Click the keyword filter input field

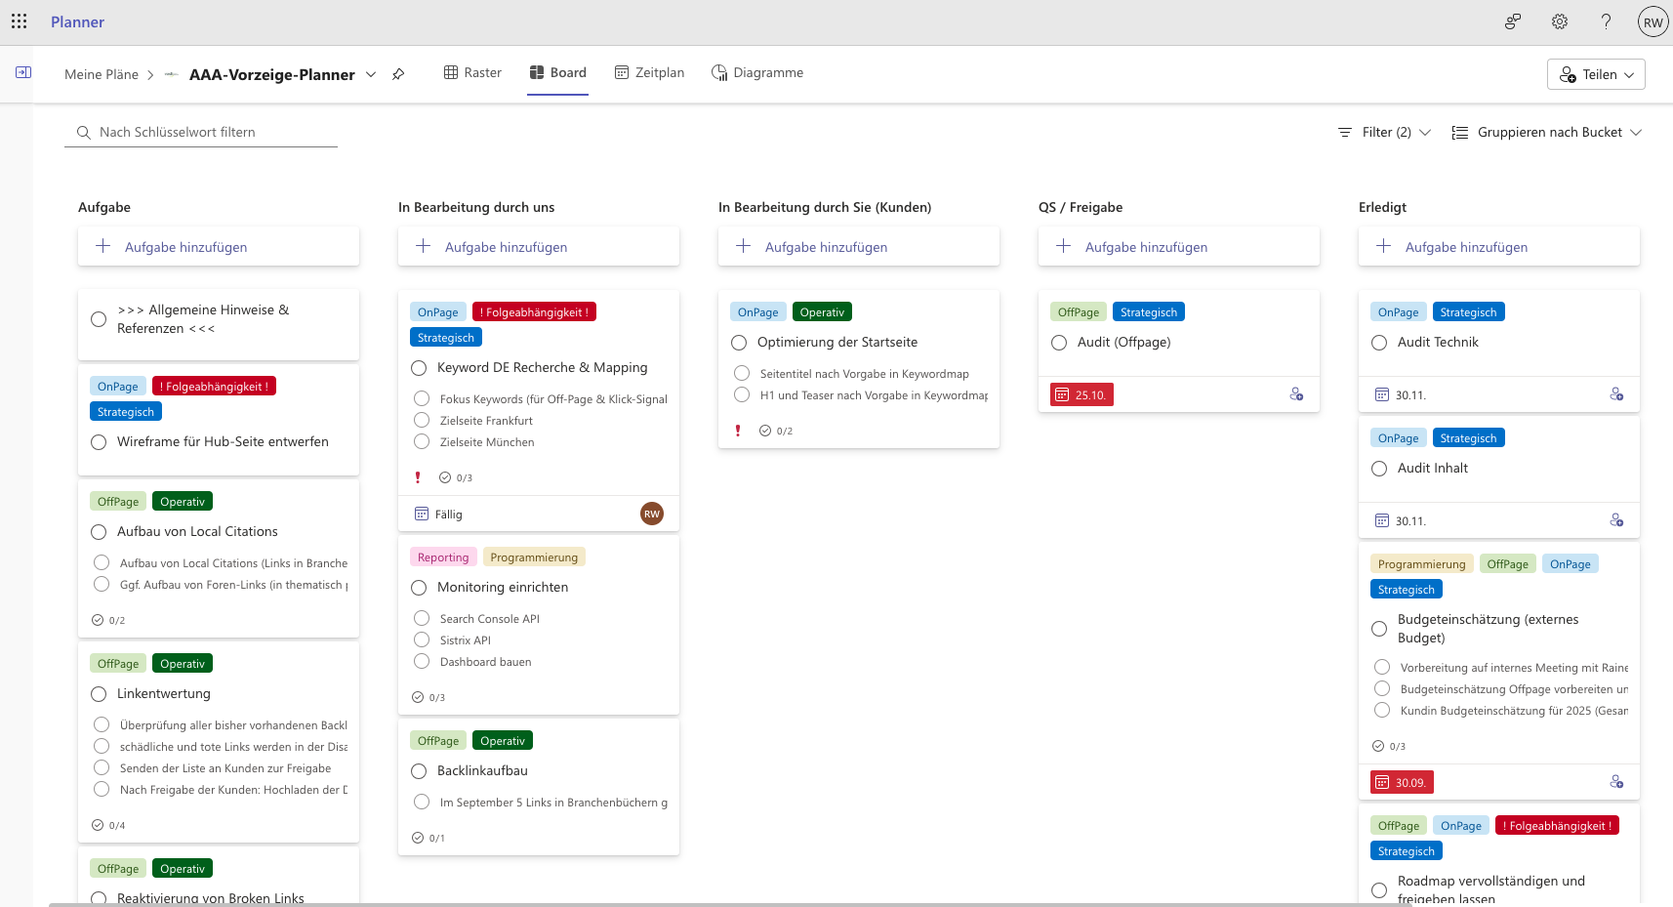click(201, 132)
